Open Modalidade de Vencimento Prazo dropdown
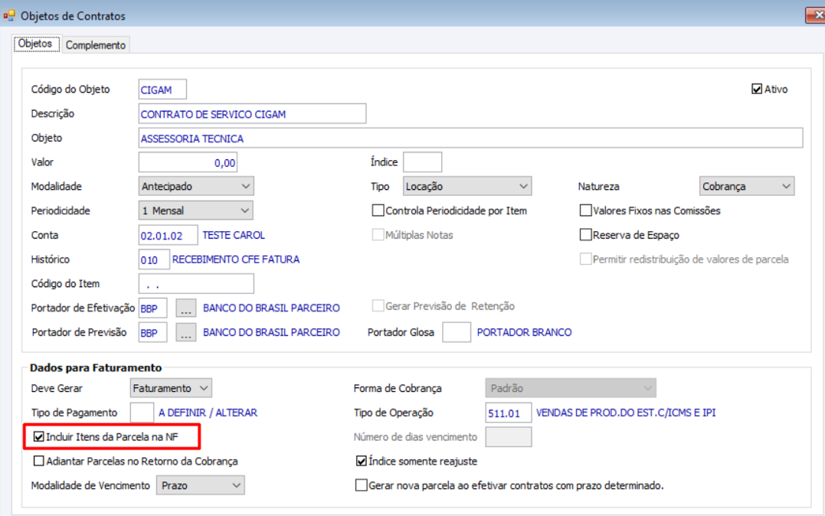 pyautogui.click(x=201, y=485)
